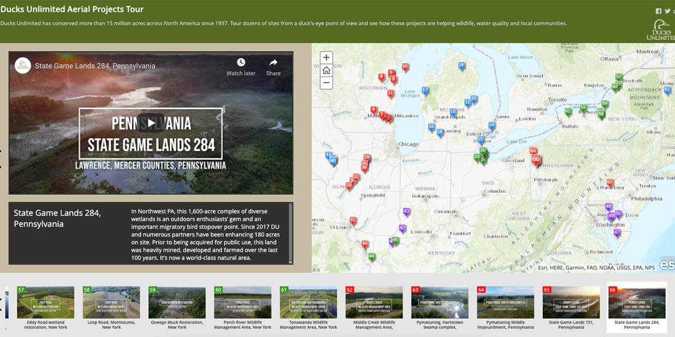Open Middle Creek Wildlife Management Area thumbnail
Viewport: 675px width, 337px height.
click(375, 307)
